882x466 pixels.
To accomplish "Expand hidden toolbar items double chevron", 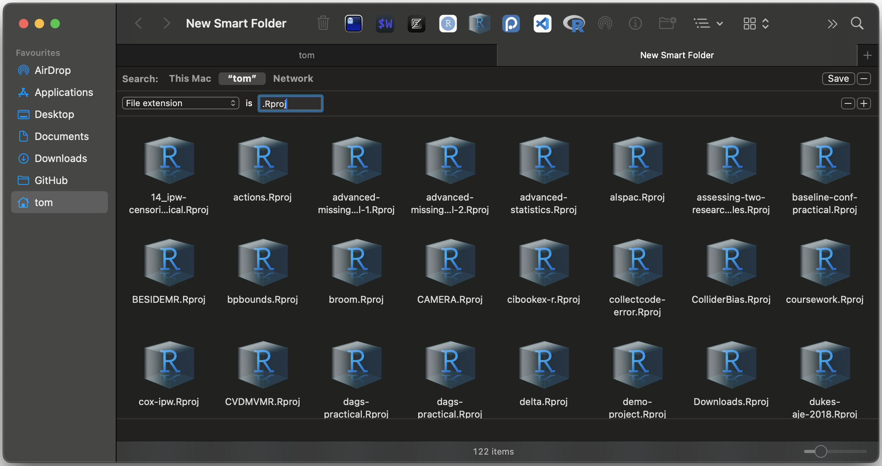I will [832, 24].
